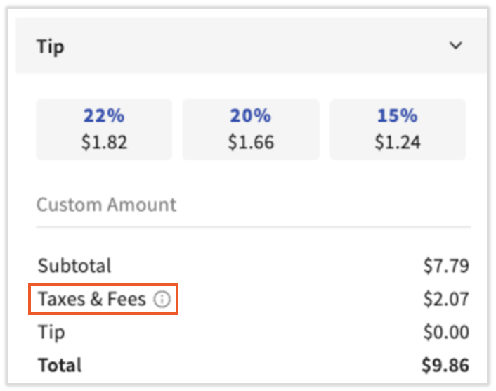The image size is (496, 391).
Task: Collapse the Tip section chevron
Action: (456, 46)
